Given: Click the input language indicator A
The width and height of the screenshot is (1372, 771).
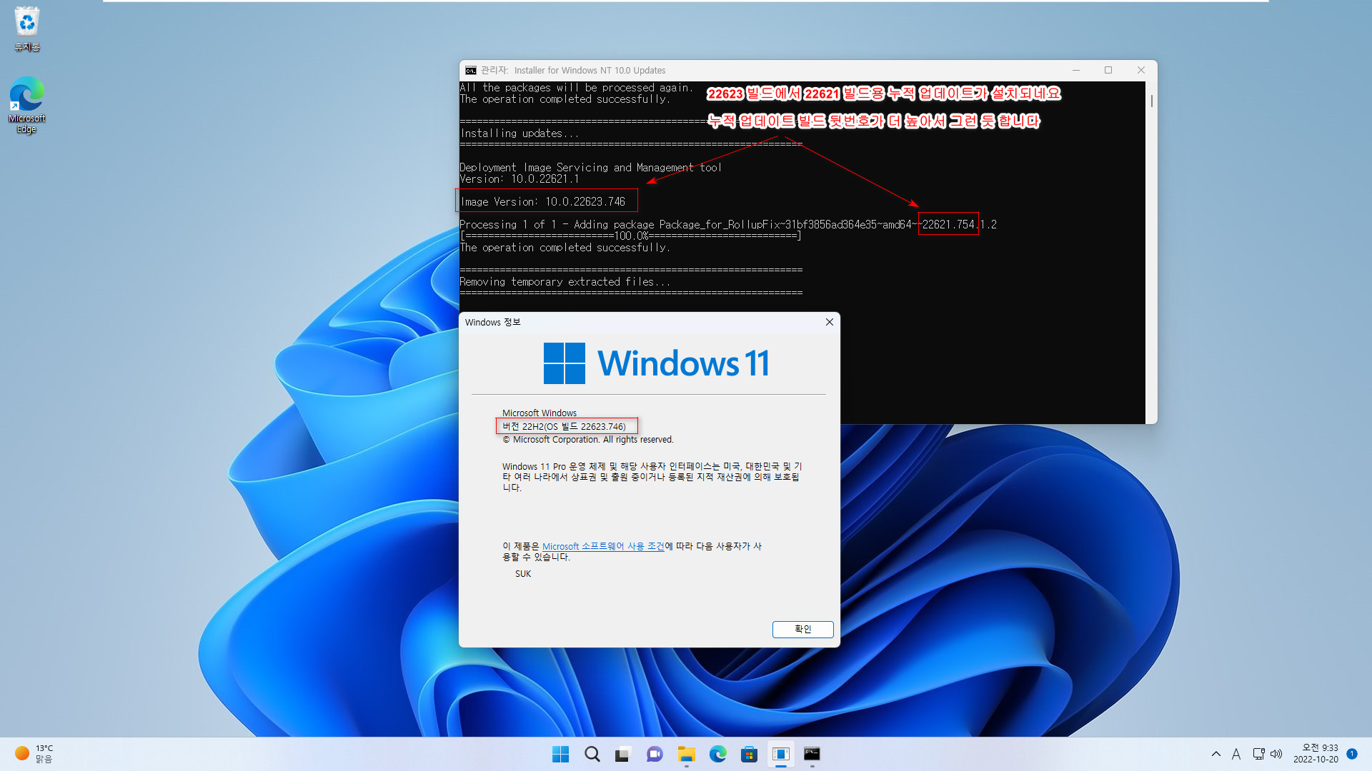Looking at the screenshot, I should tap(1236, 754).
